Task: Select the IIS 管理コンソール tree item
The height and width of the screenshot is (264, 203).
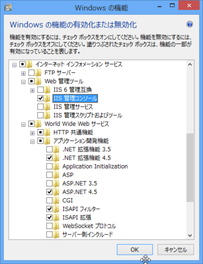Action: 75,98
